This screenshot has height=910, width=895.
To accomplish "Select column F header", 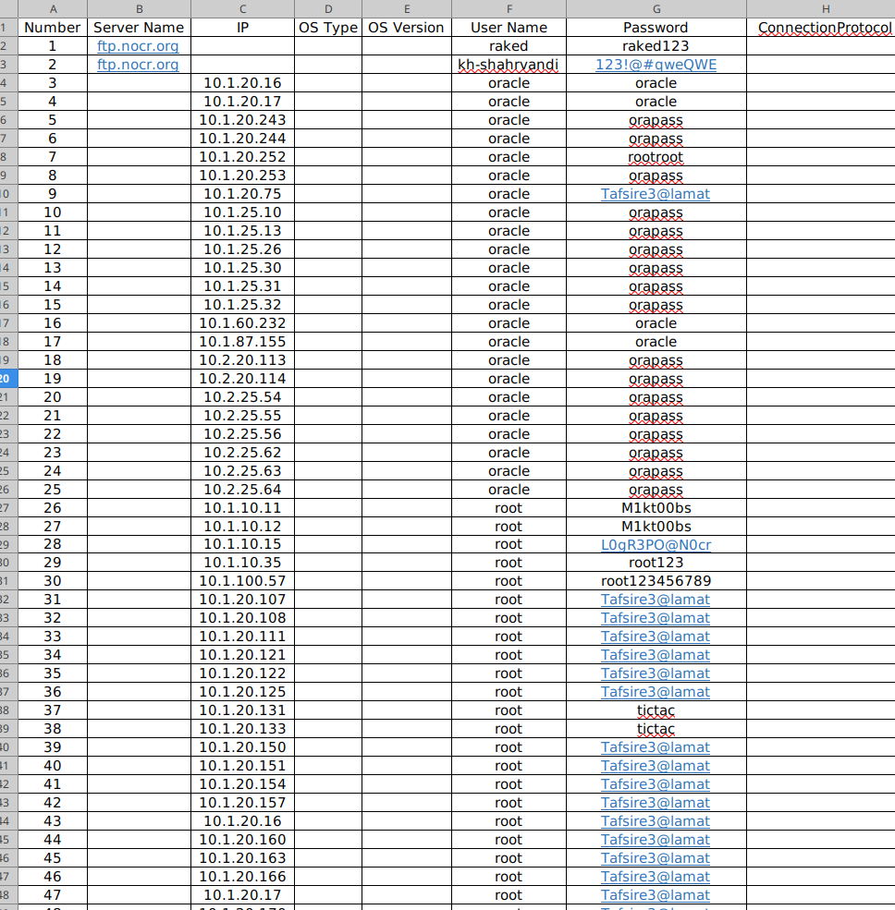I will click(509, 8).
